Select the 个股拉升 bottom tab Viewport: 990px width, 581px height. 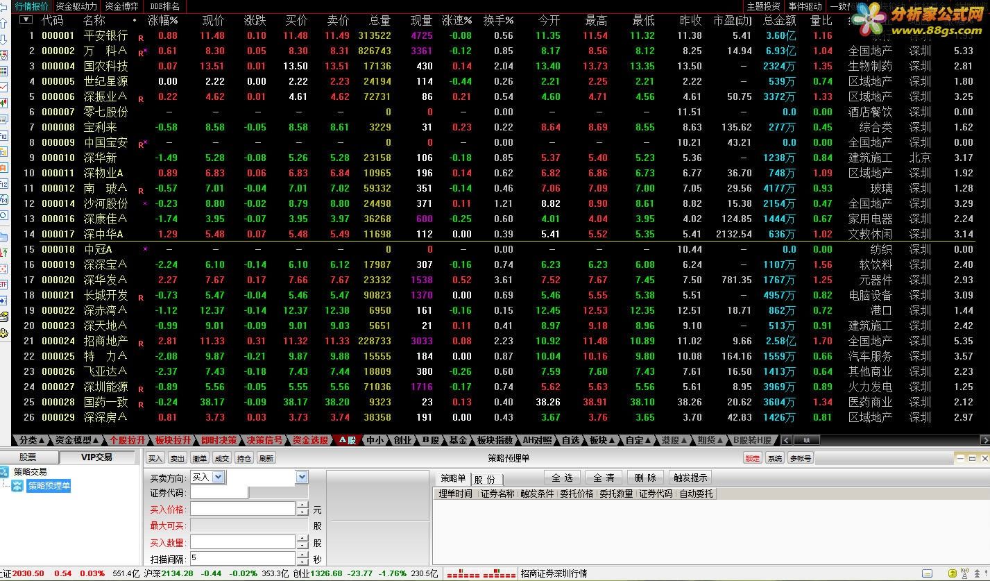click(128, 440)
